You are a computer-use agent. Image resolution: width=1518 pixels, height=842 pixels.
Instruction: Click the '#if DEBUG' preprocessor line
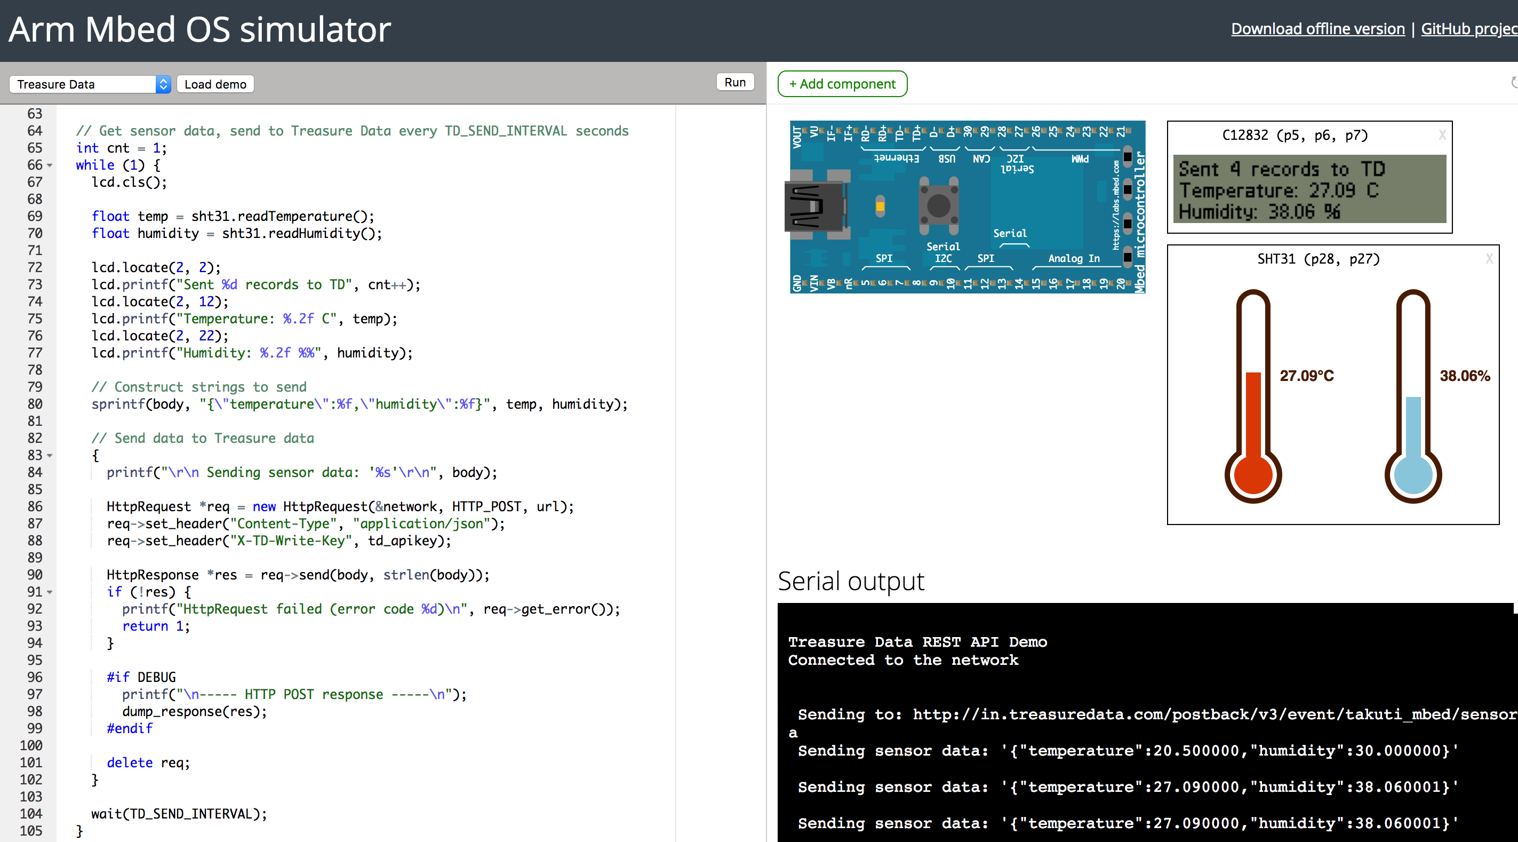141,678
